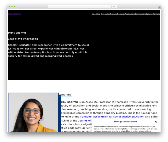Image resolution: width=168 pixels, height=142 pixels.
Task: Click the yellow minimize window button
Action: [12, 6]
